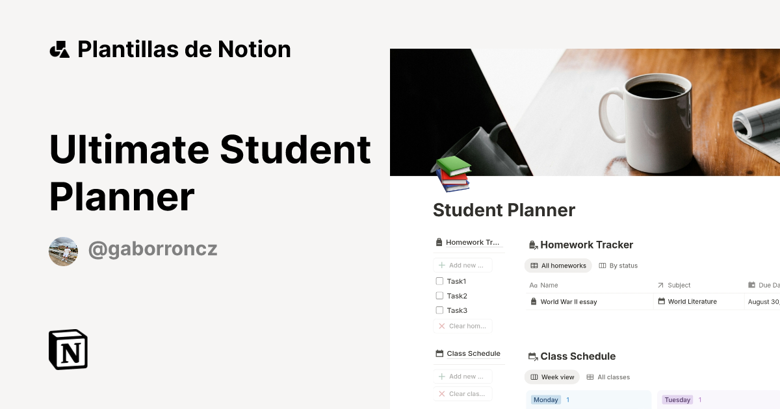
Task: Click the Add new button under Homework Tracker
Action: [x=463, y=265]
